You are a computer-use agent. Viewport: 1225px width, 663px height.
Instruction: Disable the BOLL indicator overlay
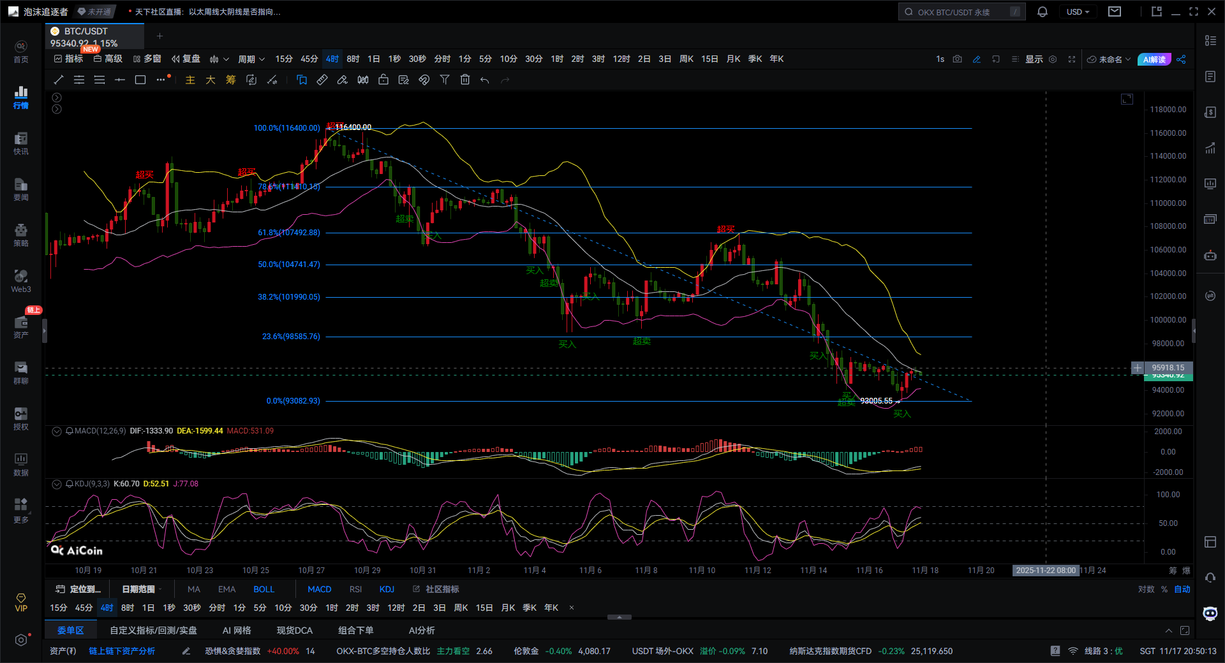click(264, 589)
